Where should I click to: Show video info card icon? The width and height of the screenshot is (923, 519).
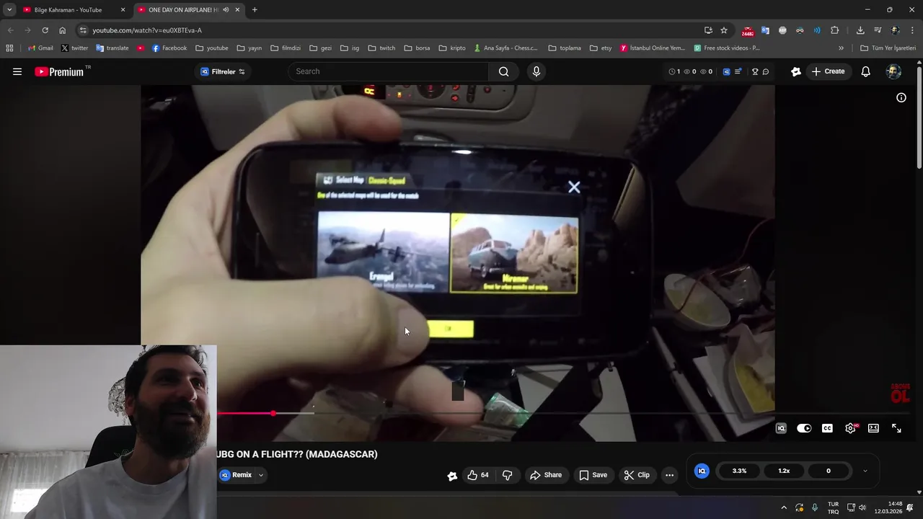[901, 97]
